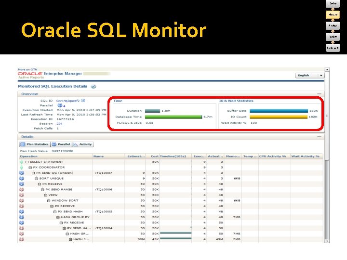Viewport: 347px width, 260px height.
Task: Switch to the Activity tab
Action: (83, 144)
